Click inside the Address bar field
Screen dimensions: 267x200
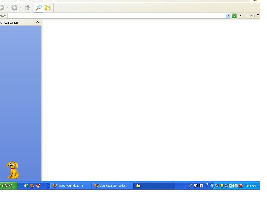117,16
